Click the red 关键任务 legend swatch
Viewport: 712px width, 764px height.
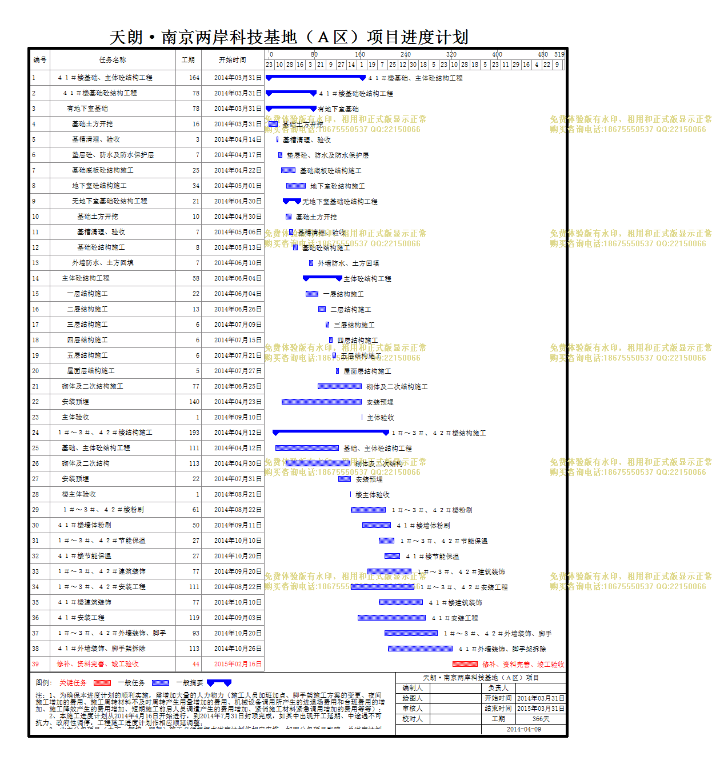(102, 683)
